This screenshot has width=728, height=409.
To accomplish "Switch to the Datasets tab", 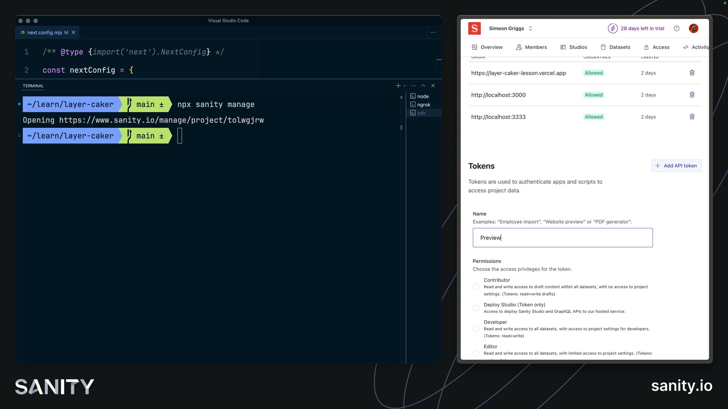I will click(x=615, y=47).
